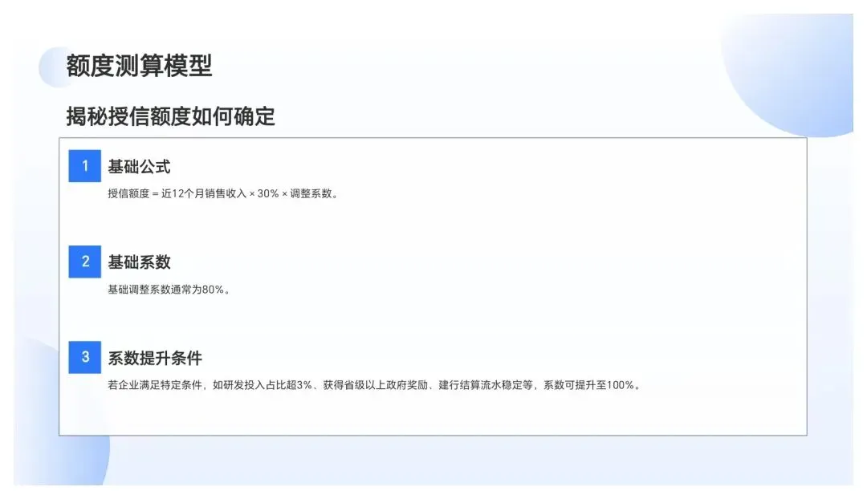The width and height of the screenshot is (867, 499).
Task: Click the text 基础调整系数通常为80%
Action: [169, 290]
